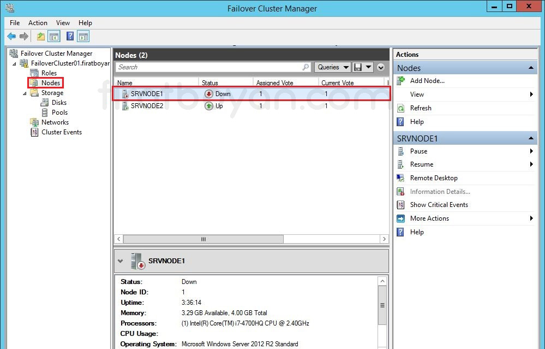Click the SRVNODE1 server icon in details header
The width and height of the screenshot is (545, 349).
tap(137, 261)
